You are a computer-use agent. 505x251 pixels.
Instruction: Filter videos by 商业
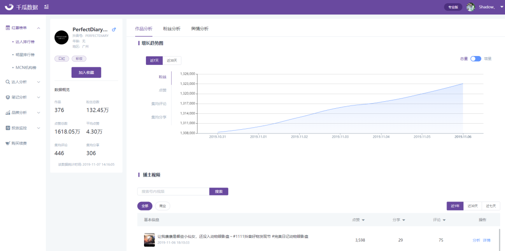pos(163,206)
